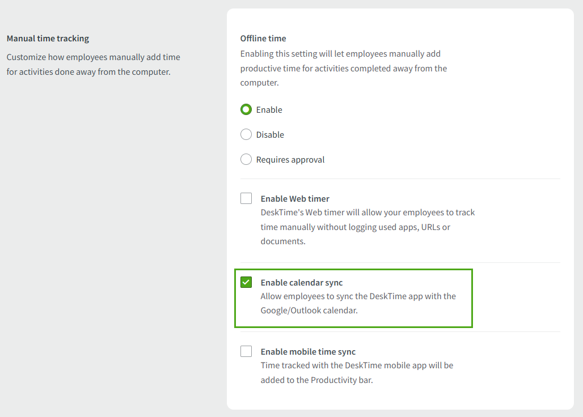The image size is (583, 417).
Task: Click the "Enable" option label
Action: click(269, 109)
